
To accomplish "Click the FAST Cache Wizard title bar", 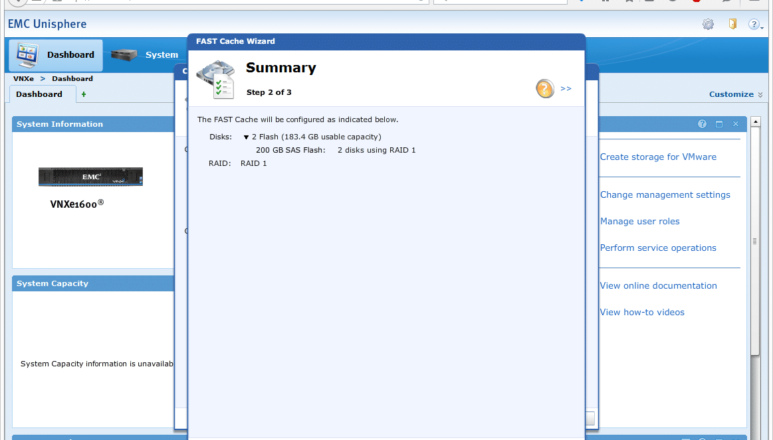I will click(x=387, y=41).
